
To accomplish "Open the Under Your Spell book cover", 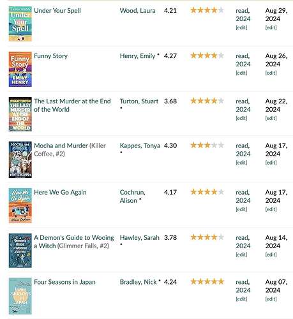I will pyautogui.click(x=20, y=24).
